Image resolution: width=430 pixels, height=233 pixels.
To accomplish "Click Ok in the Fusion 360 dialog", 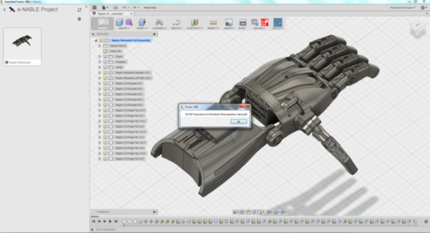I will click(239, 122).
